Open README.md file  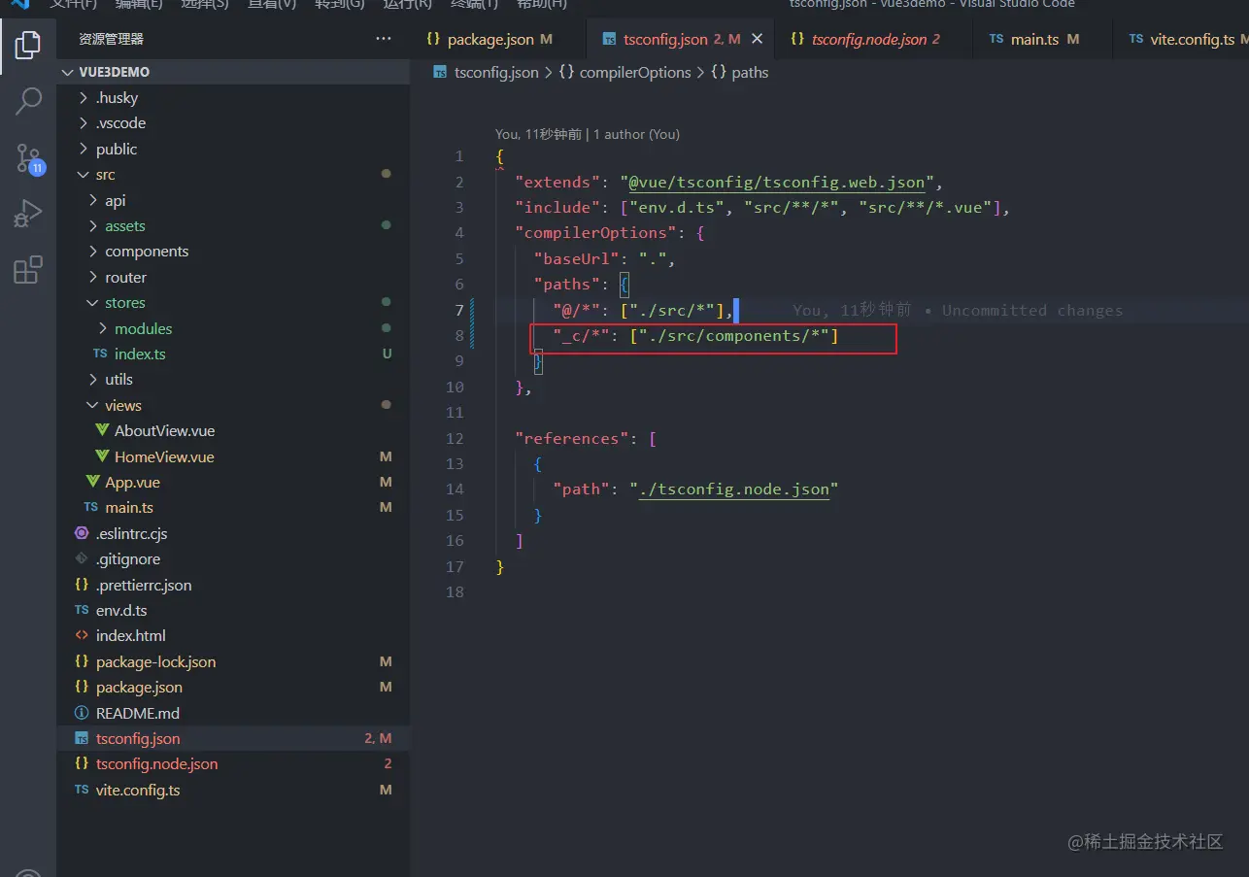233,713
